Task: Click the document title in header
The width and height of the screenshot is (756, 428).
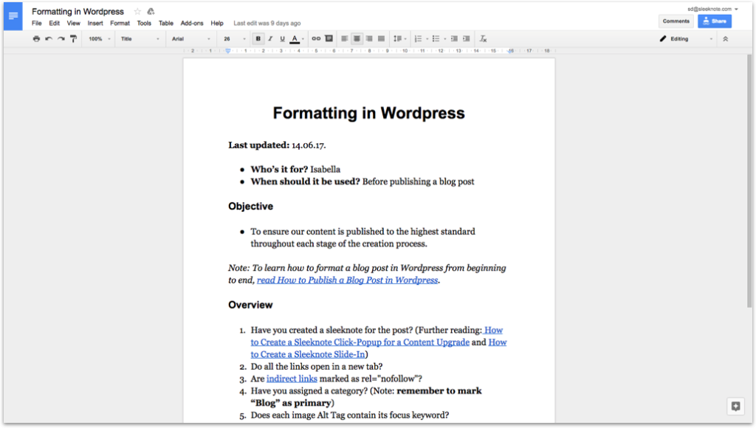Action: coord(78,12)
